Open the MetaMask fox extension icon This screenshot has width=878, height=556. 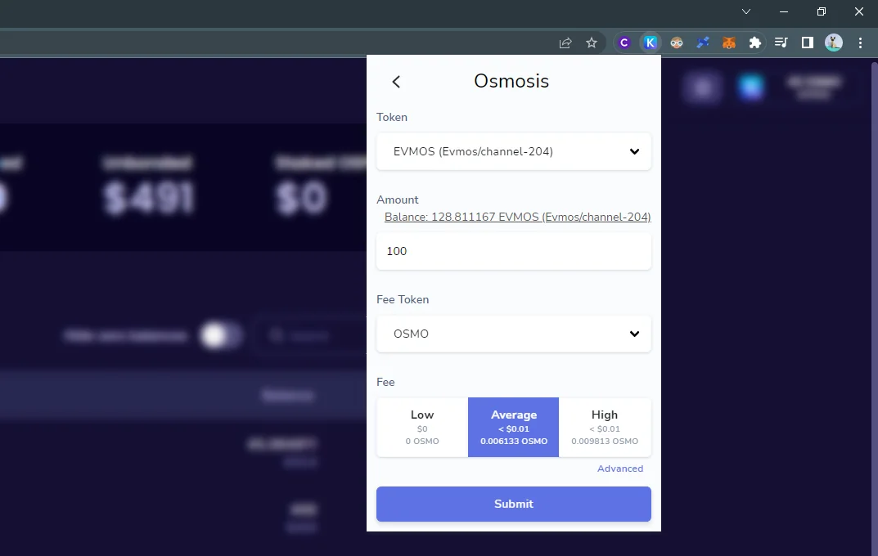(728, 43)
